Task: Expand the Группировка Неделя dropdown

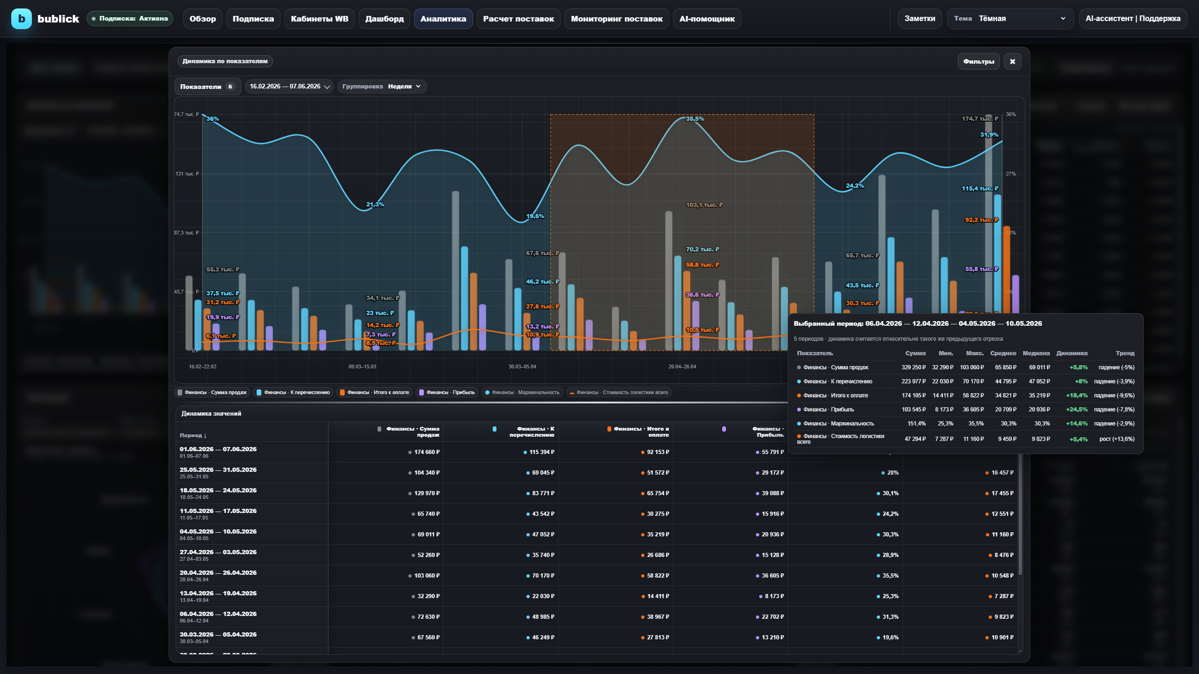Action: pos(382,86)
